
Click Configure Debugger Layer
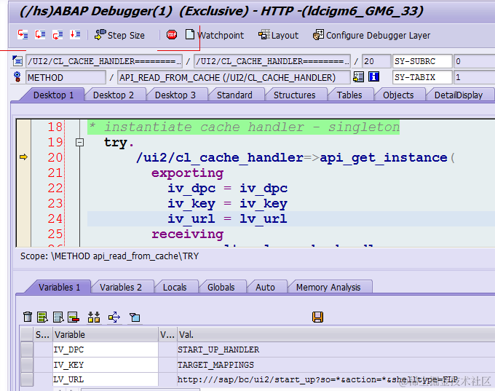(x=371, y=35)
